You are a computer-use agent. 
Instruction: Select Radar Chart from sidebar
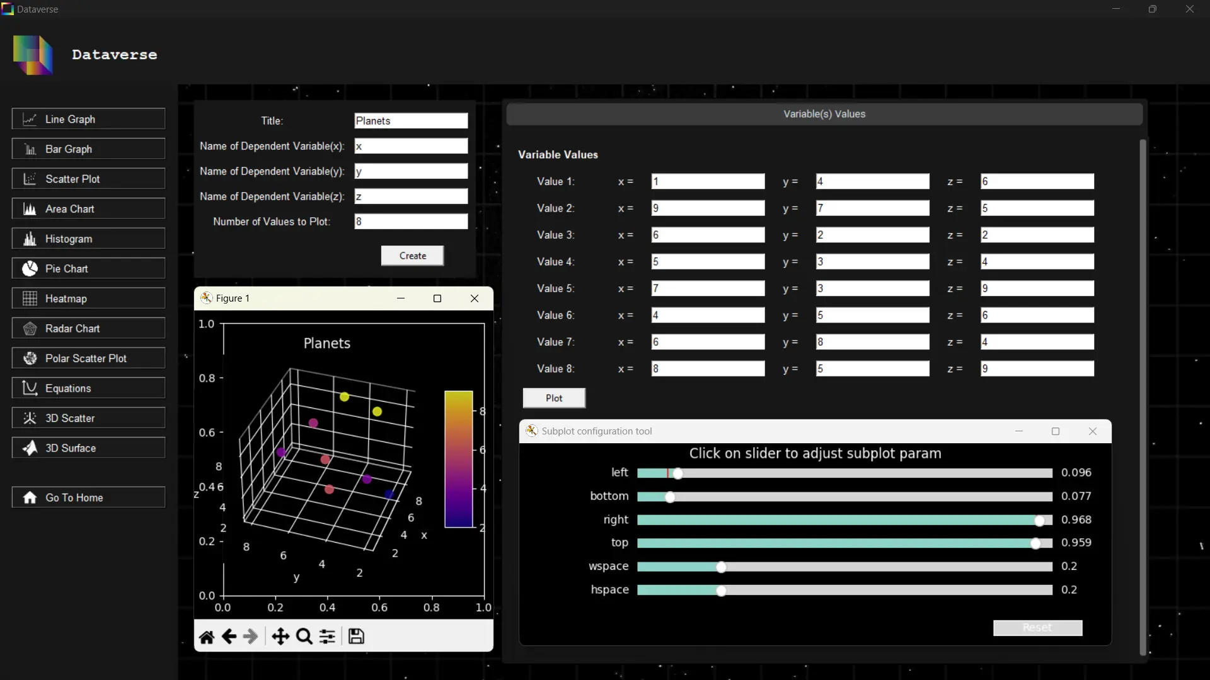pyautogui.click(x=88, y=328)
